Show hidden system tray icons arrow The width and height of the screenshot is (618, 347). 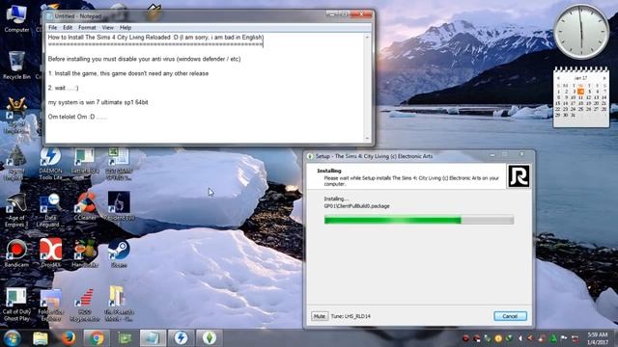coord(520,338)
